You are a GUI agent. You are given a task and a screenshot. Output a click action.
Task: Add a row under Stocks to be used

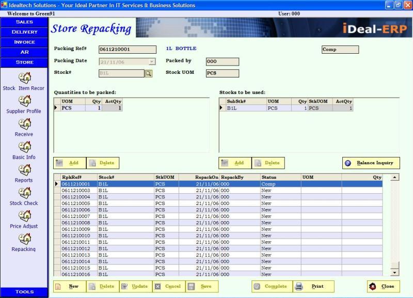pos(234,163)
